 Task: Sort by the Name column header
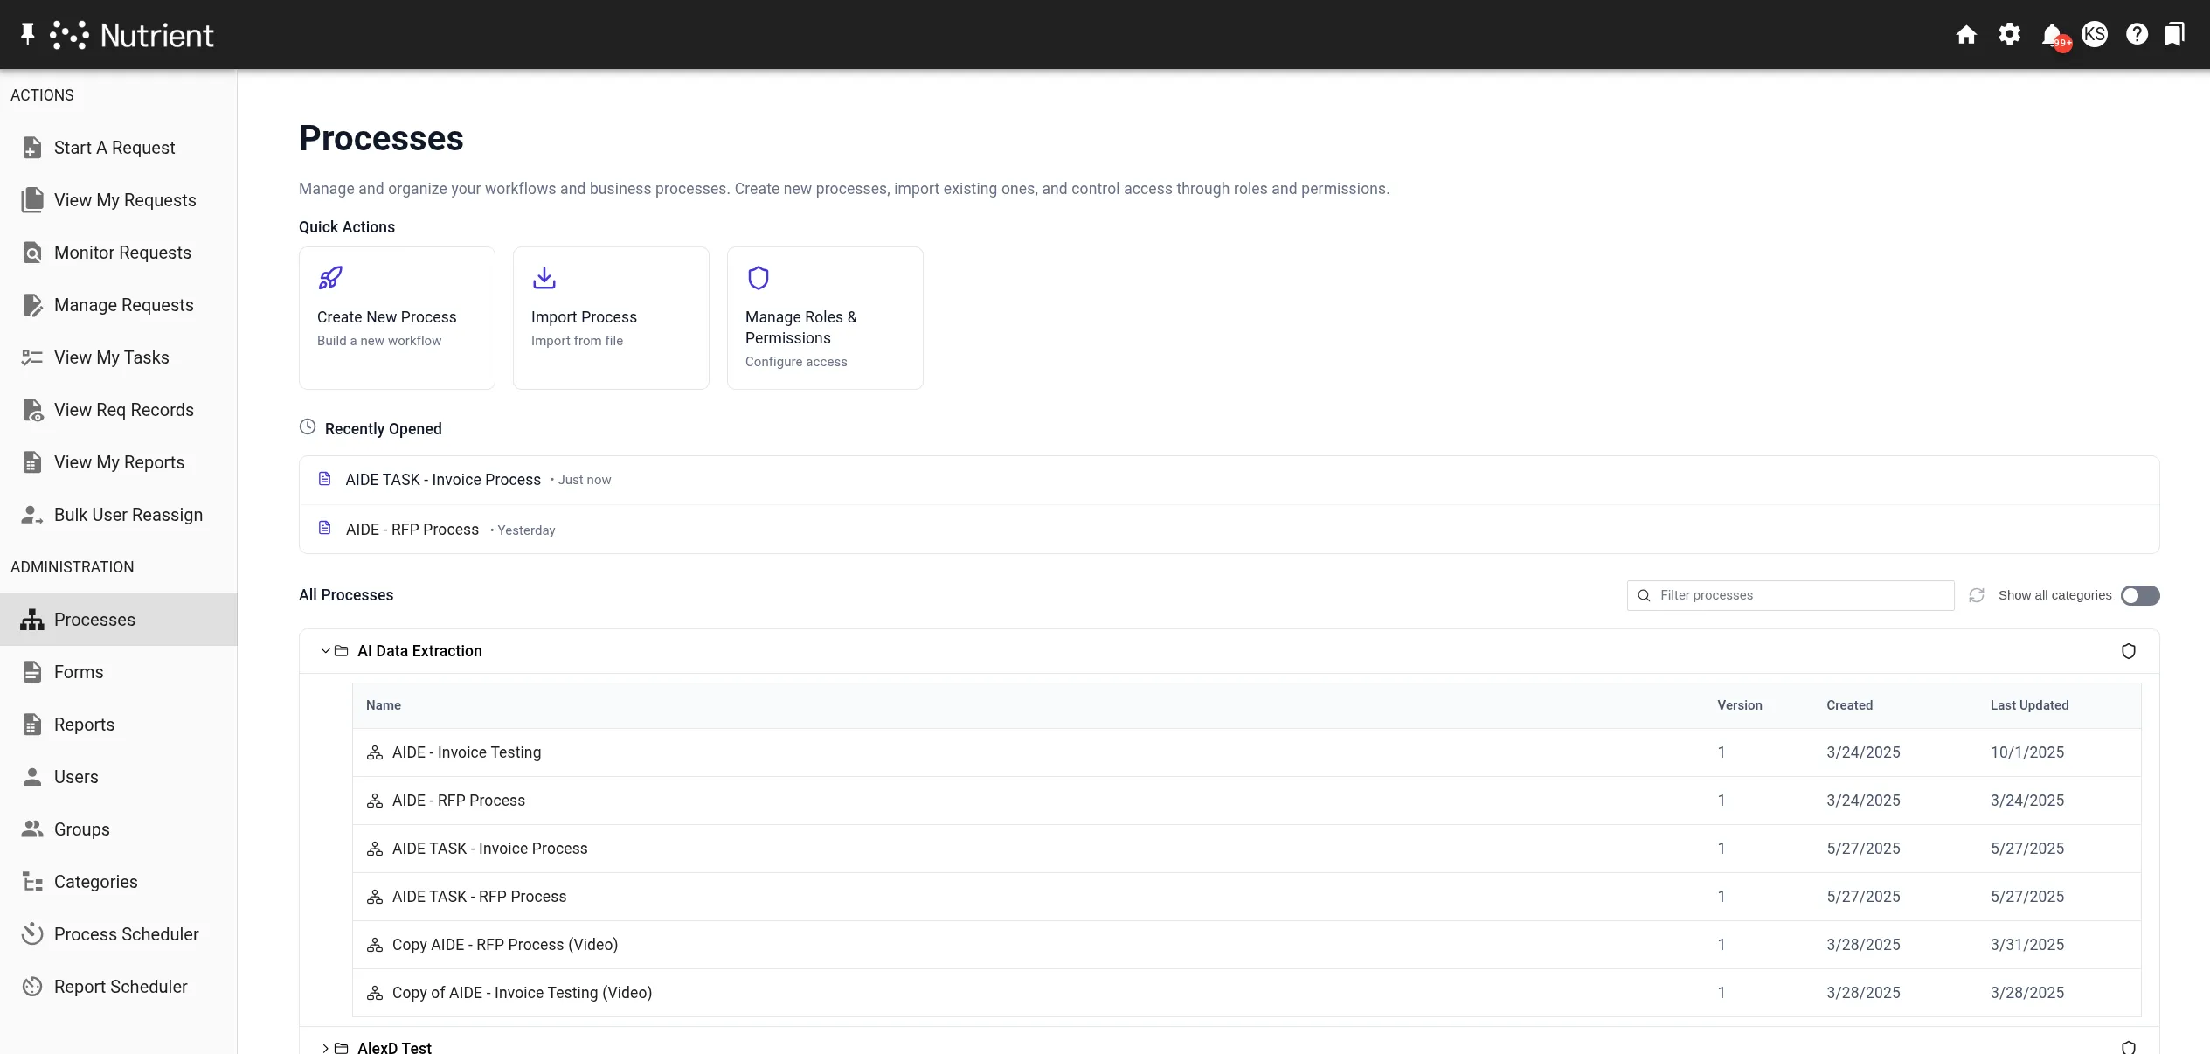(384, 704)
